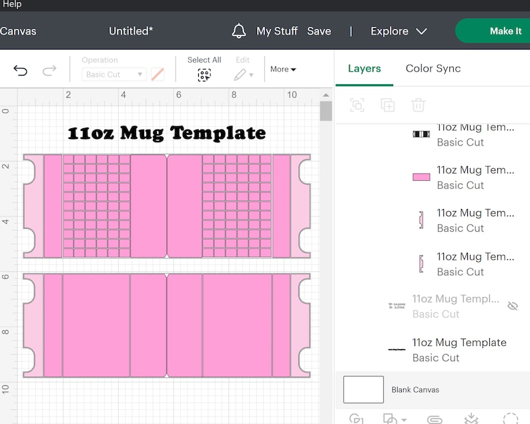Click the Blank Canvas thumbnail
530x424 pixels.
pyautogui.click(x=363, y=389)
